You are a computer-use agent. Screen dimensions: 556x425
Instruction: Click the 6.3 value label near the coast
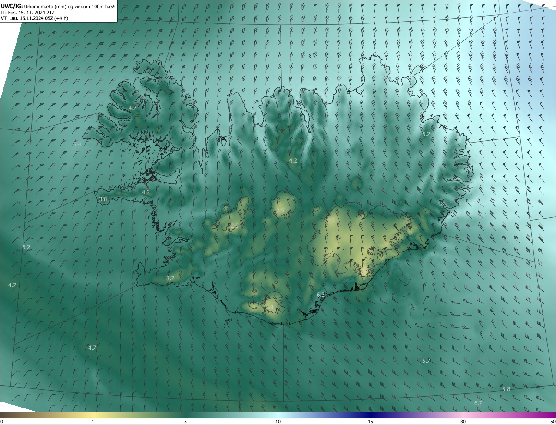coord(321,295)
